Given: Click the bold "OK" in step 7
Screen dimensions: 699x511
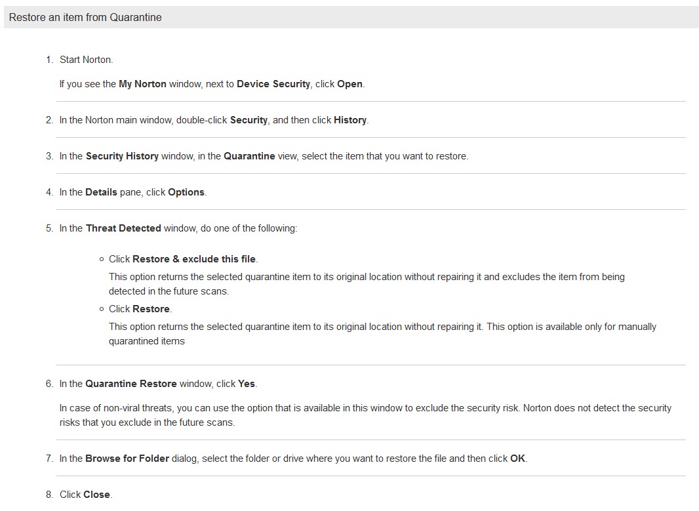Looking at the screenshot, I should [x=517, y=459].
